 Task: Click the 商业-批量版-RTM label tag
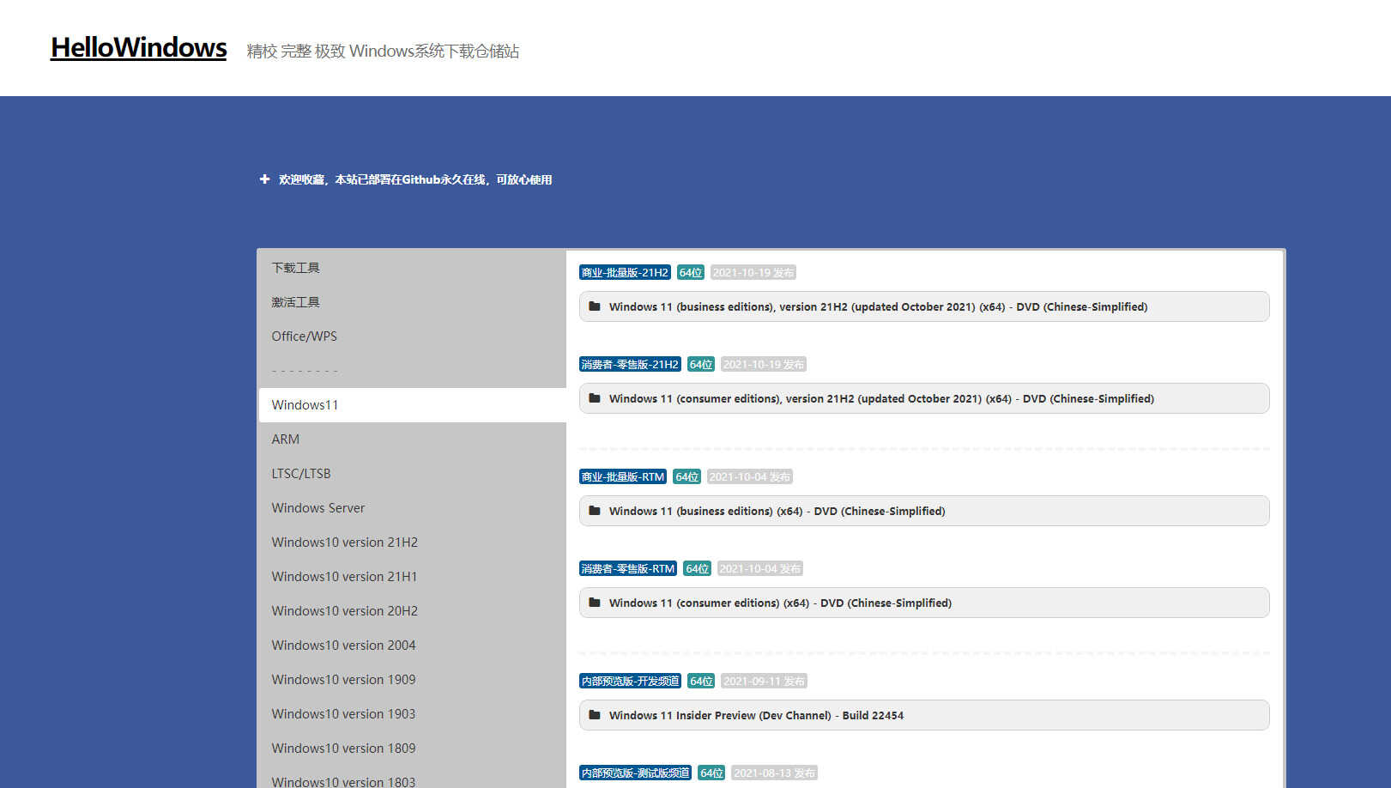point(623,477)
